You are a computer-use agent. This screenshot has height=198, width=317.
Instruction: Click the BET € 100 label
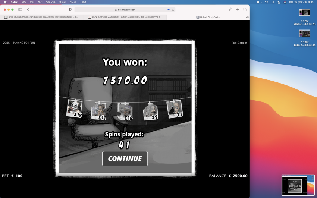[x=12, y=176]
